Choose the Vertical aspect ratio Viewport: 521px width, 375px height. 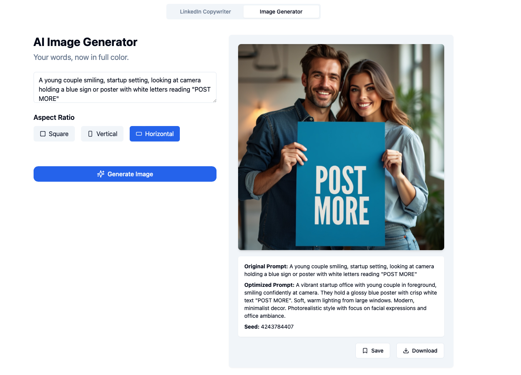[102, 134]
